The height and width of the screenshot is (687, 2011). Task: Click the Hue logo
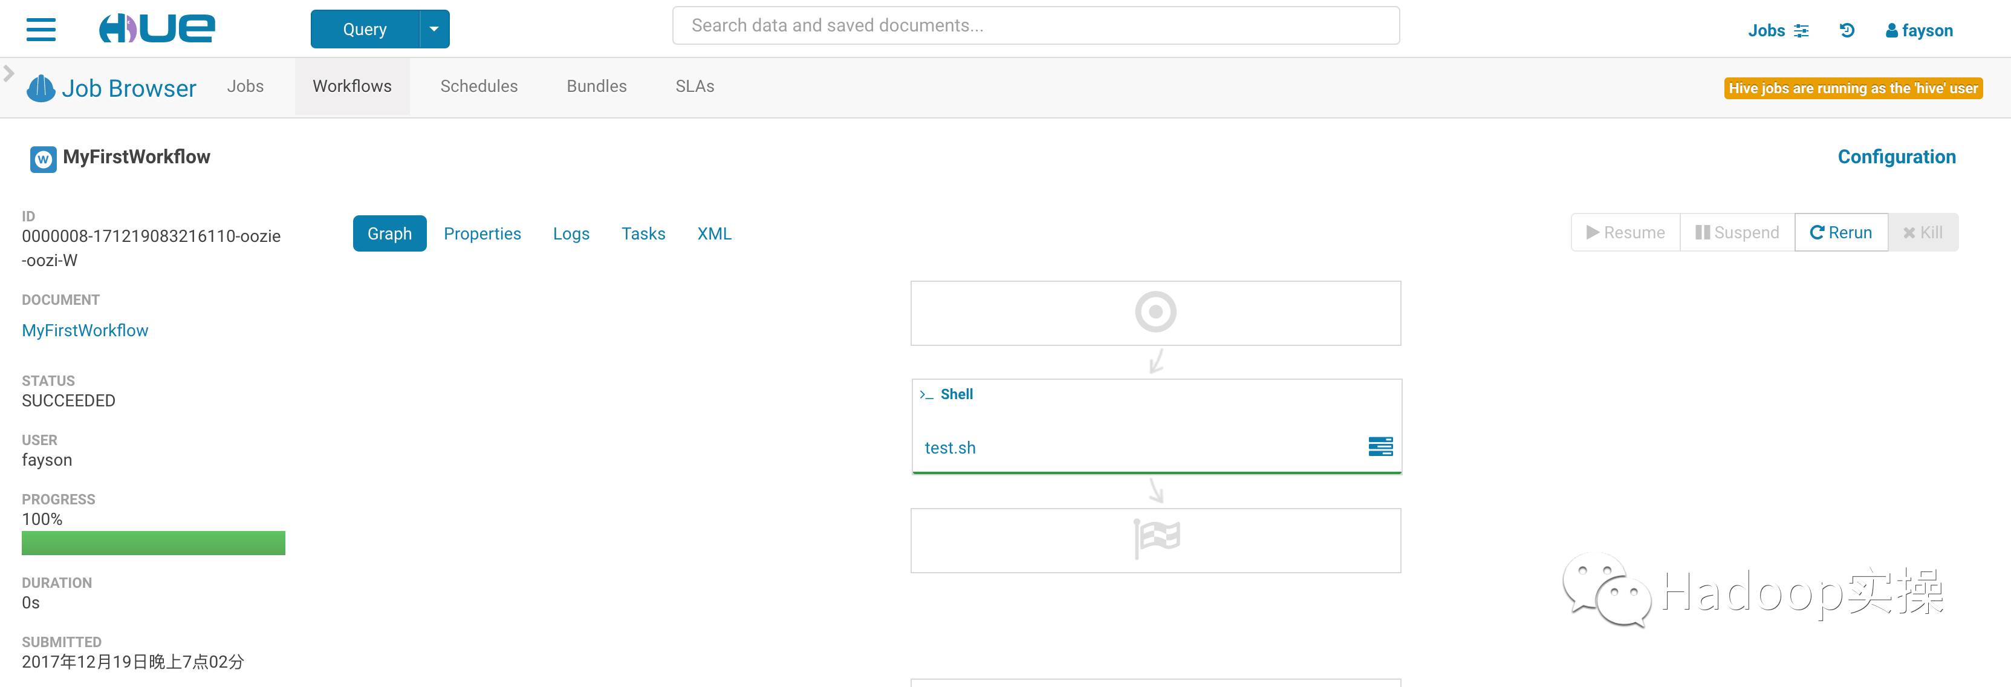(x=156, y=29)
